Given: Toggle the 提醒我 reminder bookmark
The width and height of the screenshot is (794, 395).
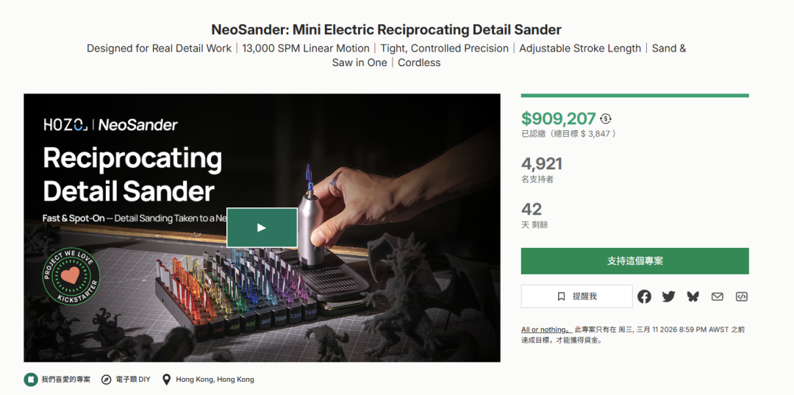Looking at the screenshot, I should (576, 296).
